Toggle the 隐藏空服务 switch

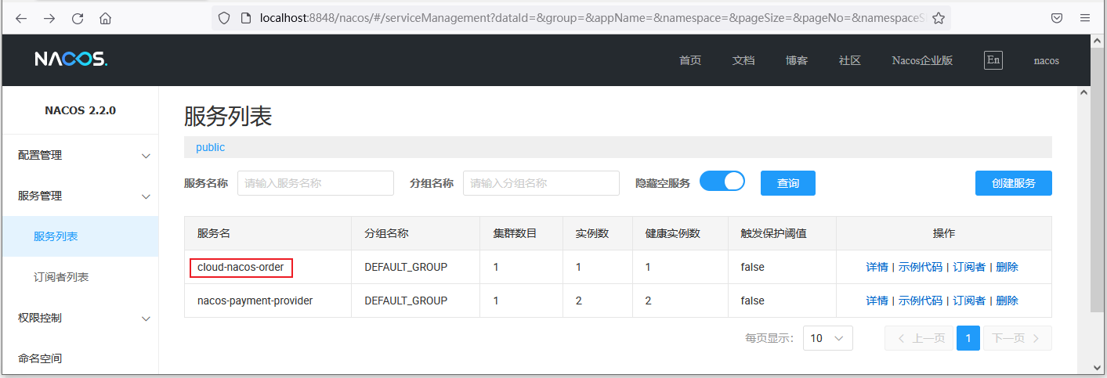pos(722,182)
